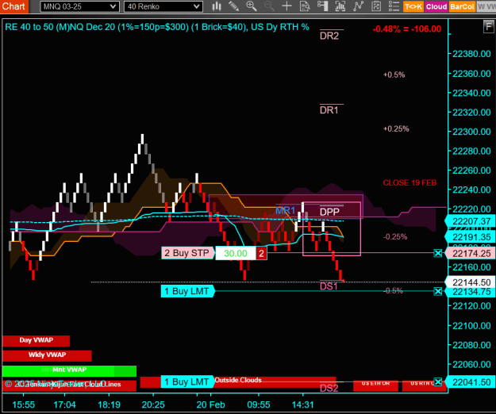Screen dimensions: 496x414
Task: Click the zoom in magnifier icon
Action: (x=252, y=6)
